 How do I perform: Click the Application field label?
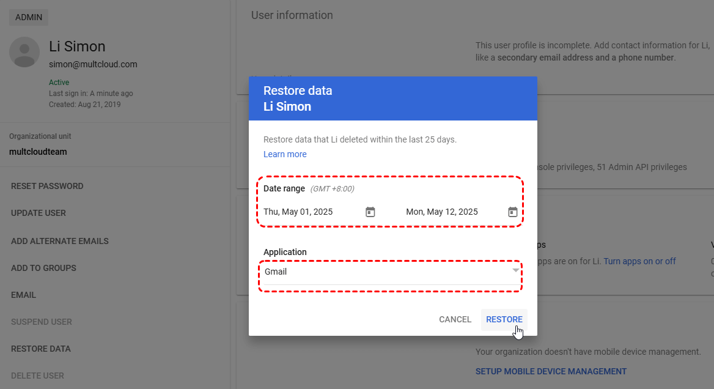tap(285, 252)
